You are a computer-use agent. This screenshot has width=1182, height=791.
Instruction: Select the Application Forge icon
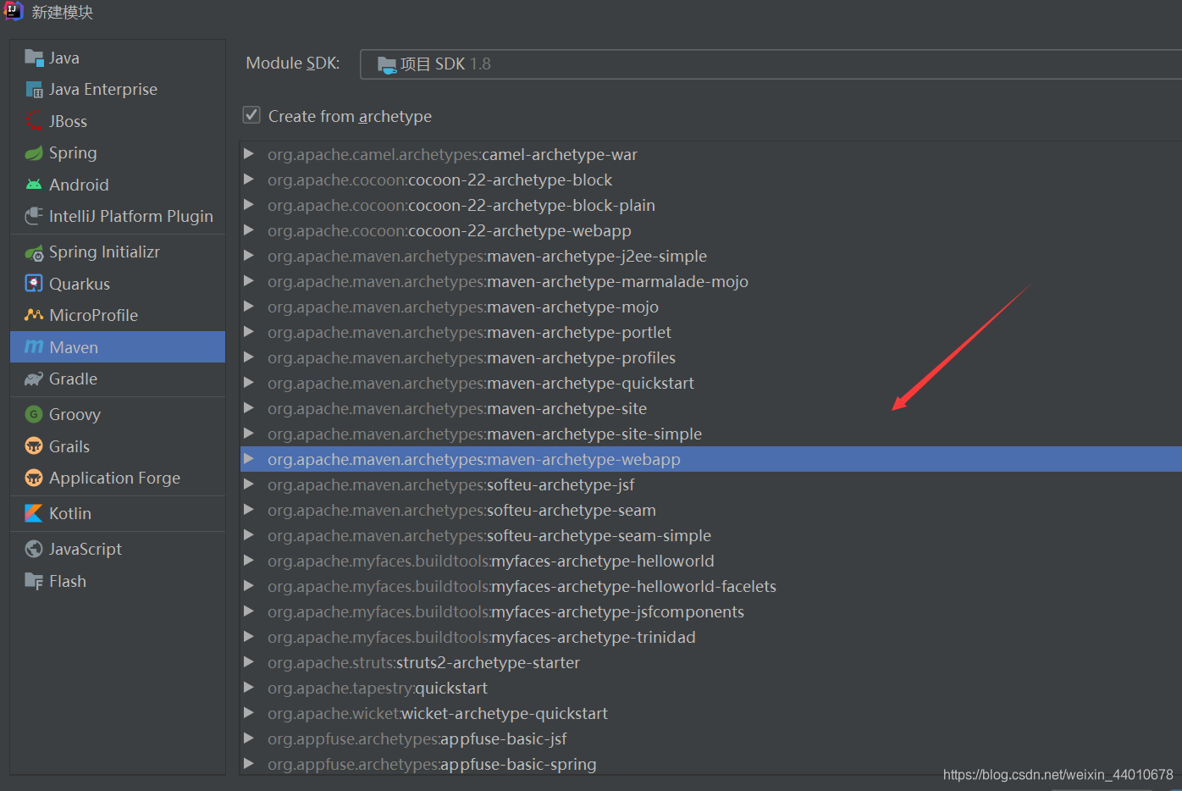click(x=34, y=478)
